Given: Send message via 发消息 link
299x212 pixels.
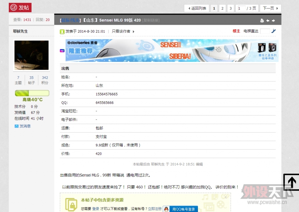Looking at the screenshot, I should pos(25,126).
